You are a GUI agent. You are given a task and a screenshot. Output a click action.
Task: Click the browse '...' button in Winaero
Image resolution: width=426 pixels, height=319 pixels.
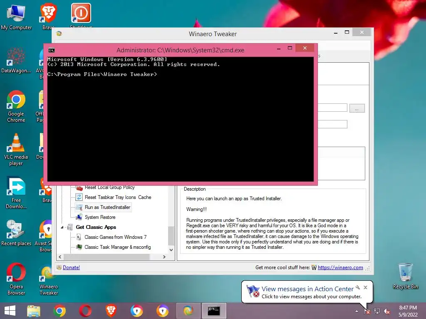pyautogui.click(x=357, y=108)
